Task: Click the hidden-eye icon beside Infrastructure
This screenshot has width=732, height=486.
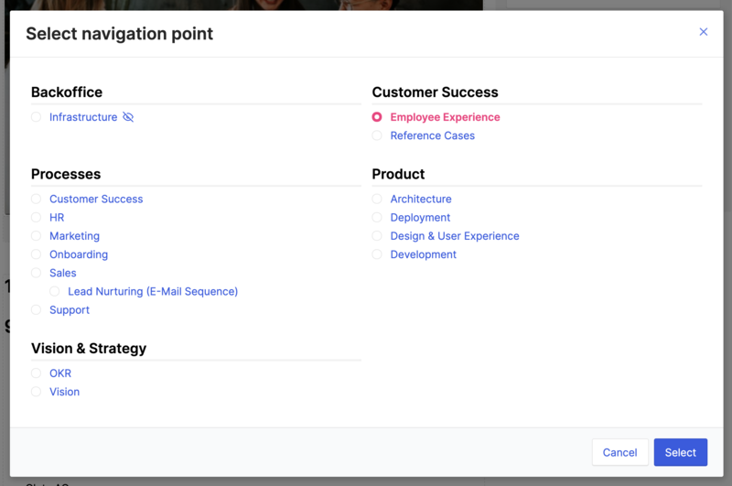Action: click(x=128, y=117)
